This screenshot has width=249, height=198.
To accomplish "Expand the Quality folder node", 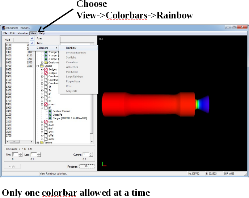I will click(x=42, y=63).
